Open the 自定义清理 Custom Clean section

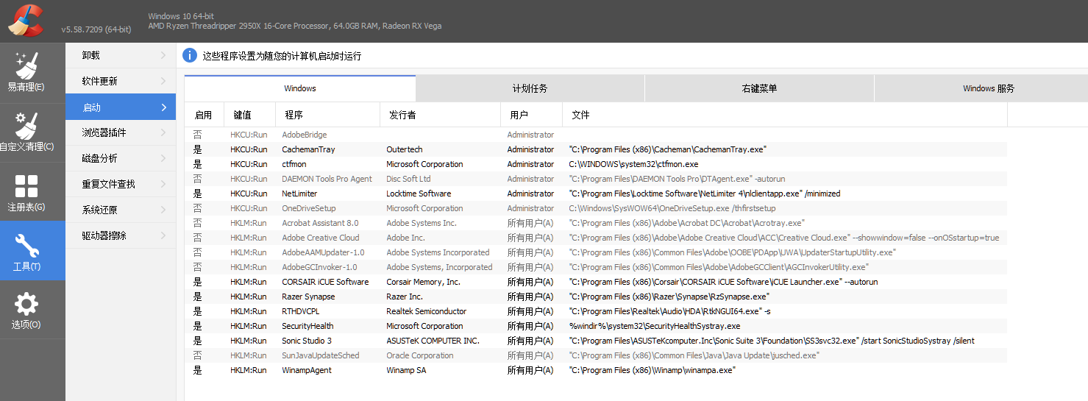(32, 132)
